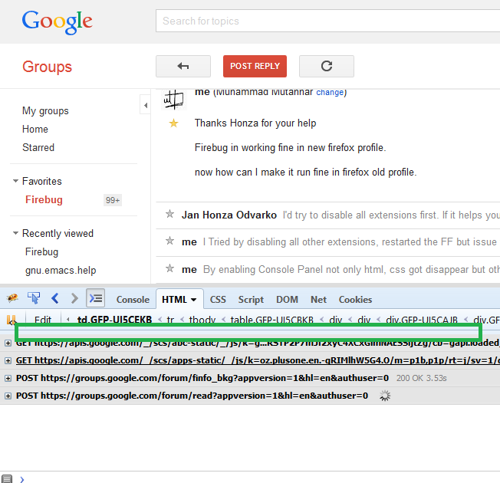500x483 pixels.
Task: Toggle the Firebug command line popup icon
Action: coord(95,298)
